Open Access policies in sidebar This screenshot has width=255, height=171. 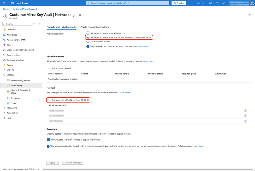tap(14, 55)
